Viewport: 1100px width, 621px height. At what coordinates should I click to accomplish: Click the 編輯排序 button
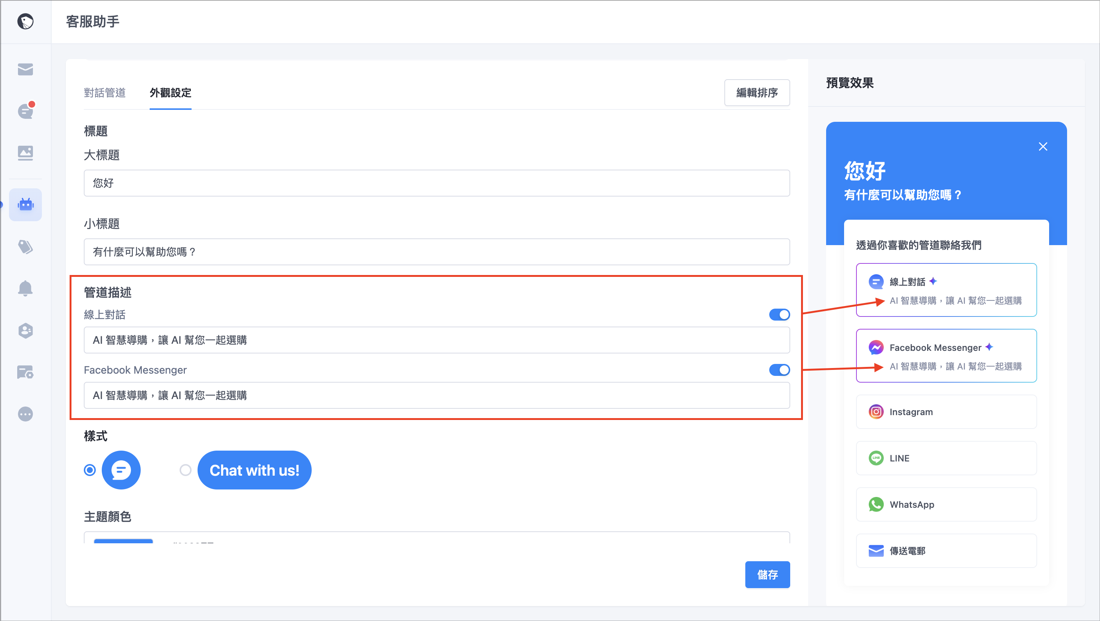pos(757,93)
